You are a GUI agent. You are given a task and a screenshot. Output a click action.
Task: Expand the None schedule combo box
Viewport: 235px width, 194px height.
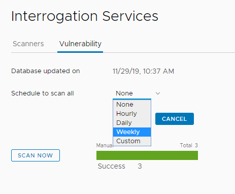pos(138,93)
